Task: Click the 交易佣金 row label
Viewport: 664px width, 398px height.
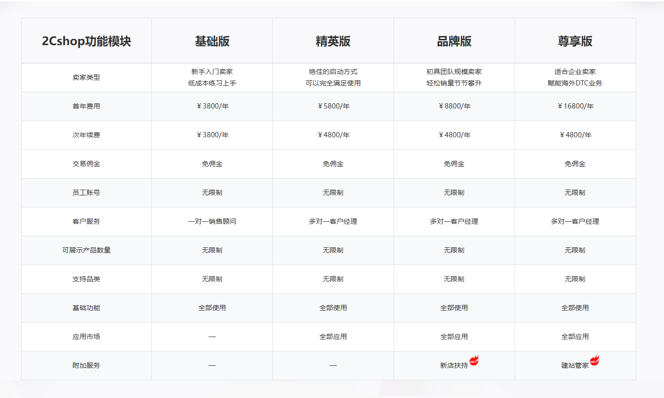Action: tap(86, 164)
